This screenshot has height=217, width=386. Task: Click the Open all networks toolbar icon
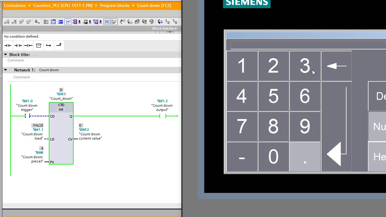(53, 22)
